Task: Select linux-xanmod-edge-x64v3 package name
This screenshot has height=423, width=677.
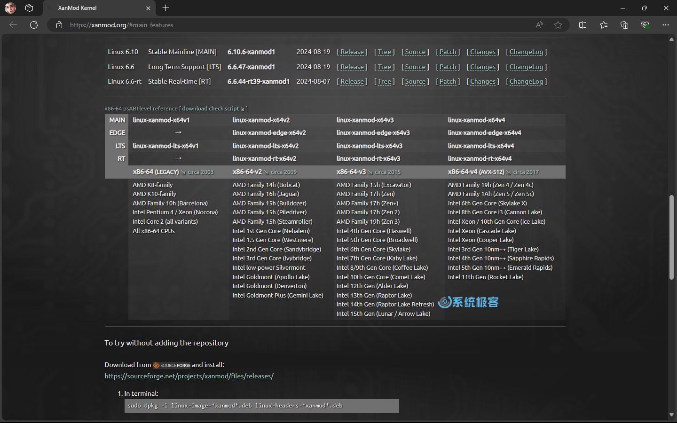Action: point(373,133)
